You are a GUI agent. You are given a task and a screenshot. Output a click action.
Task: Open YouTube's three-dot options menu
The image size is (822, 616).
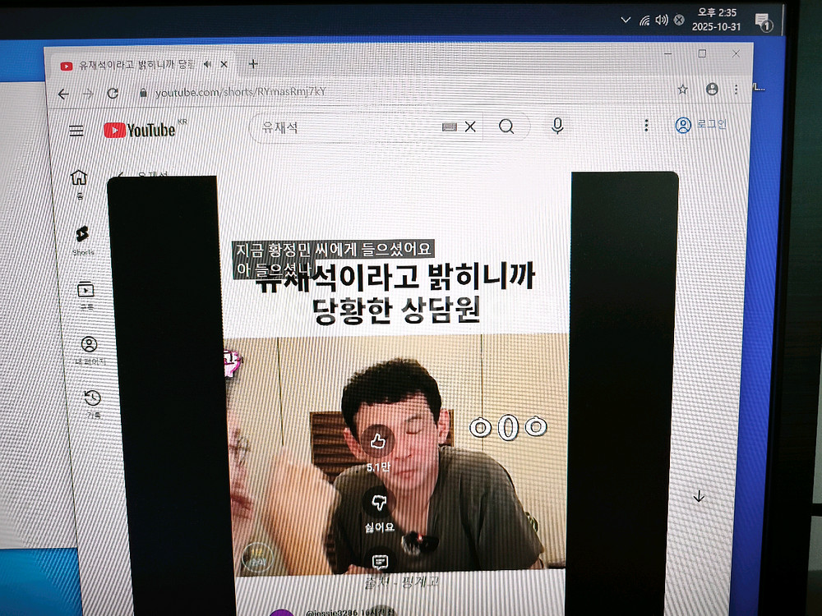[646, 125]
